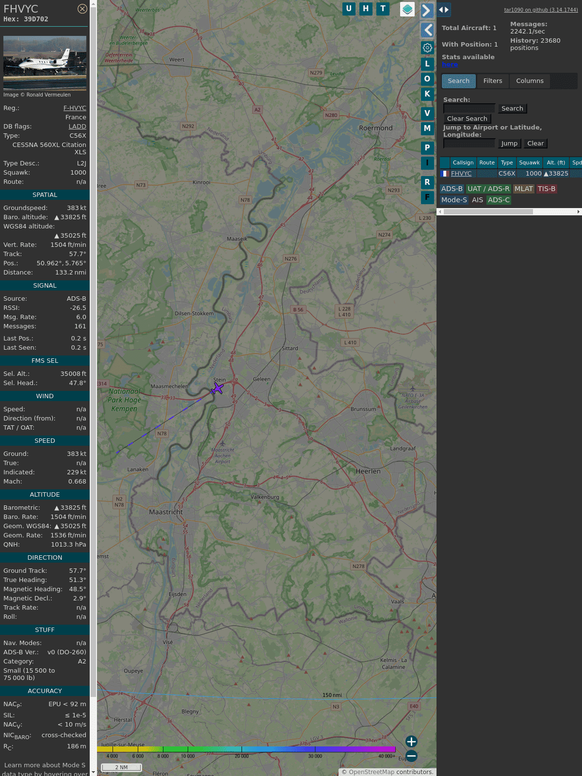Open the LADD DB flags link
Viewport: 582px width, 776px height.
(x=77, y=127)
